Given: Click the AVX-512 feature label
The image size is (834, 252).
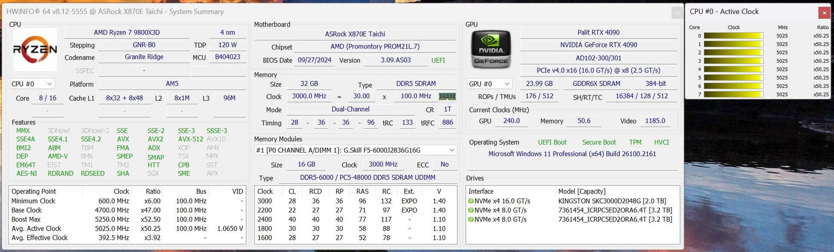Looking at the screenshot, I should click(191, 139).
